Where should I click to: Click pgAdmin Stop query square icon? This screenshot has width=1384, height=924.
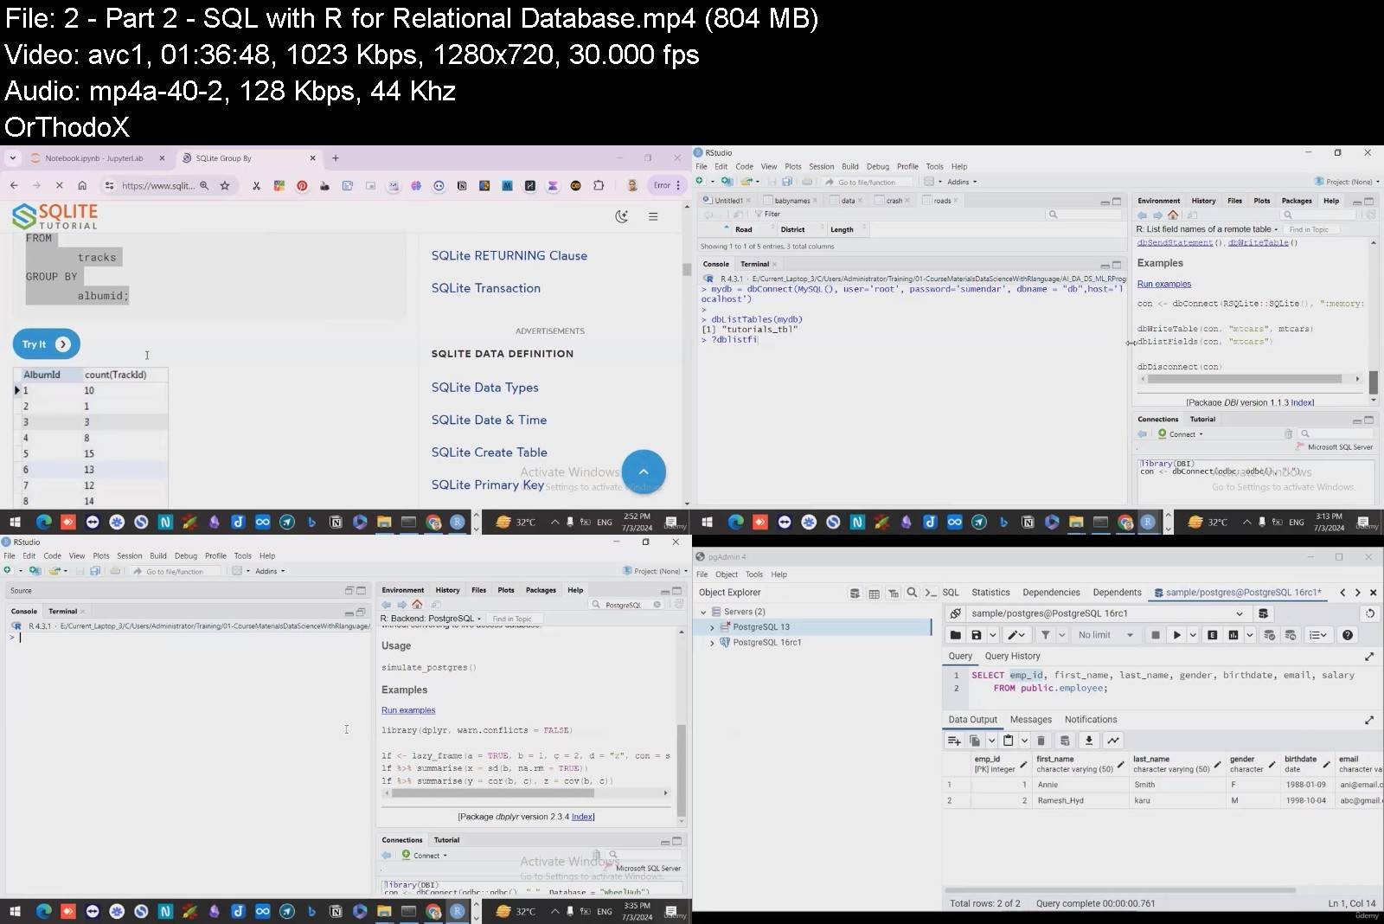pyautogui.click(x=1155, y=635)
